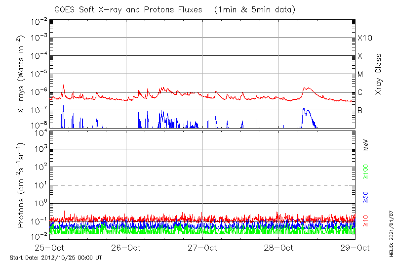The height and width of the screenshot is (262, 395).
Task: Click the 25-Oct date tick label
Action: coord(50,247)
